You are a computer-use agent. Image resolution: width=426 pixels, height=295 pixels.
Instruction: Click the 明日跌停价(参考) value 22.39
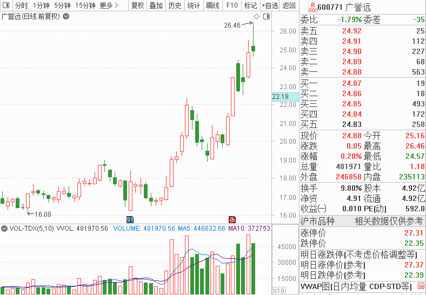414,275
